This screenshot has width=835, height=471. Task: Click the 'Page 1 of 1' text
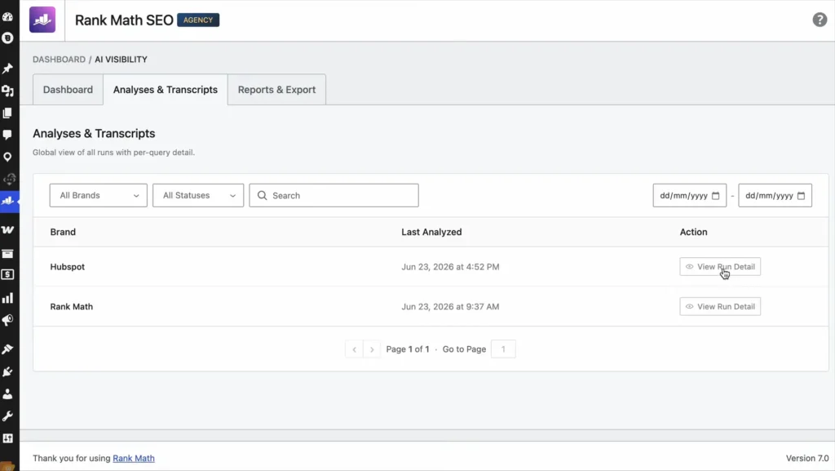[x=408, y=349]
